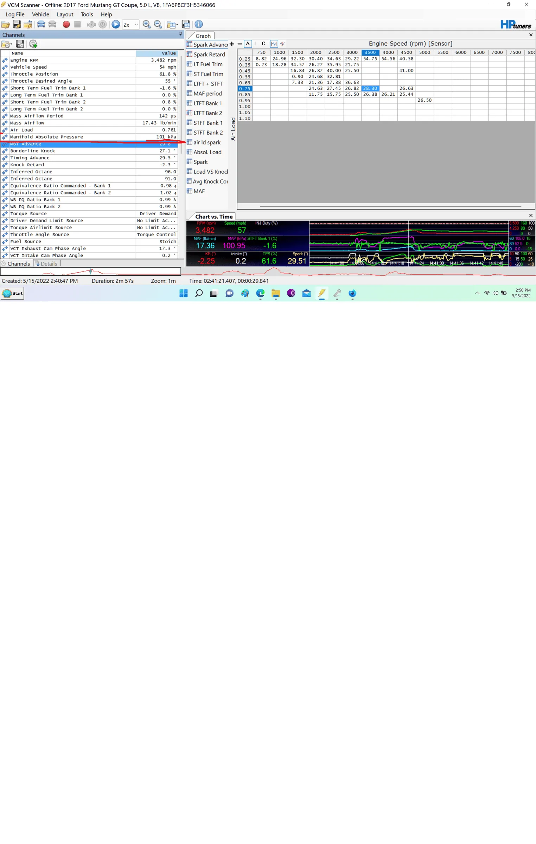Viewport: 536px width, 844px height.
Task: Pin the Channels panel
Action: 180,34
